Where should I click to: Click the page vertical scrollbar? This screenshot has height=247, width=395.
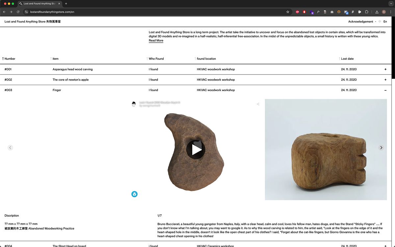[x=393, y=47]
